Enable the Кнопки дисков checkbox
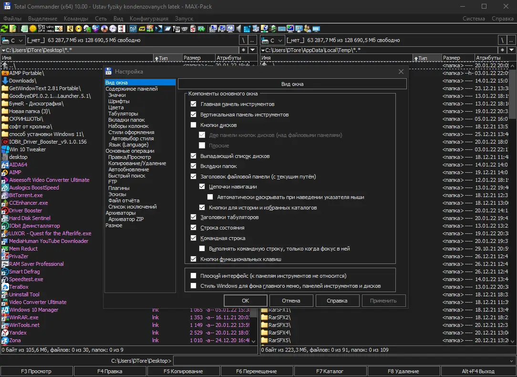The width and height of the screenshot is (517, 377). coord(193,125)
